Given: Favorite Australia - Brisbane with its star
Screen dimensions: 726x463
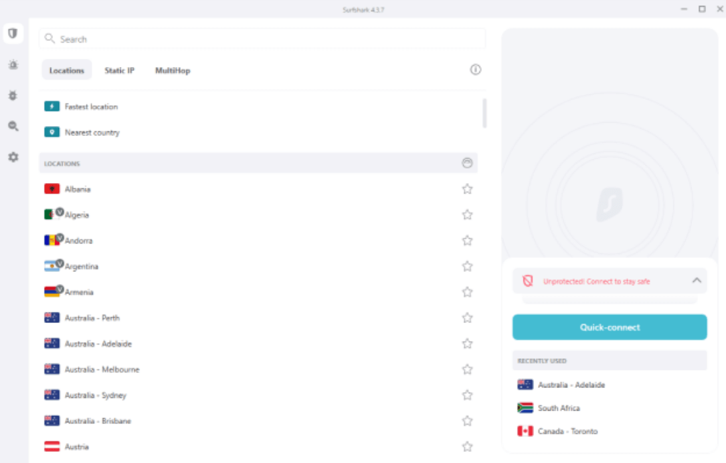Looking at the screenshot, I should click(467, 421).
